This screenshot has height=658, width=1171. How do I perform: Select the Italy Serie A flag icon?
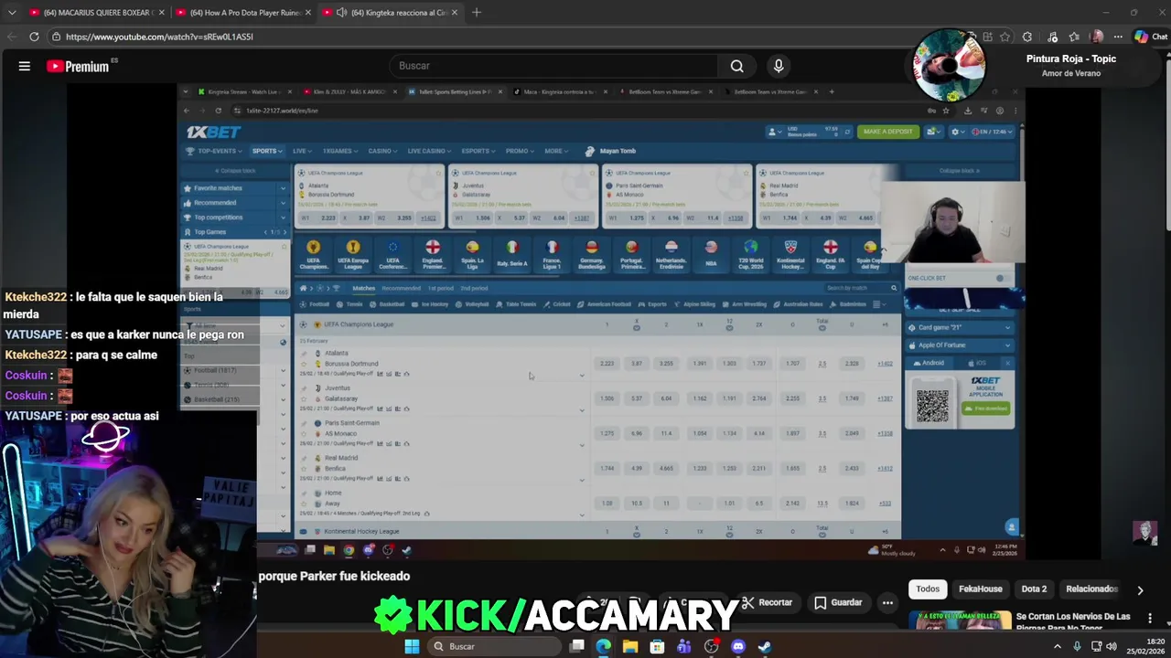pos(512,248)
